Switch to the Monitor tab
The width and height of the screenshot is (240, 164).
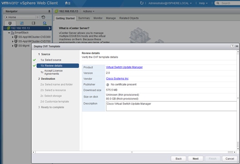click(x=98, y=18)
